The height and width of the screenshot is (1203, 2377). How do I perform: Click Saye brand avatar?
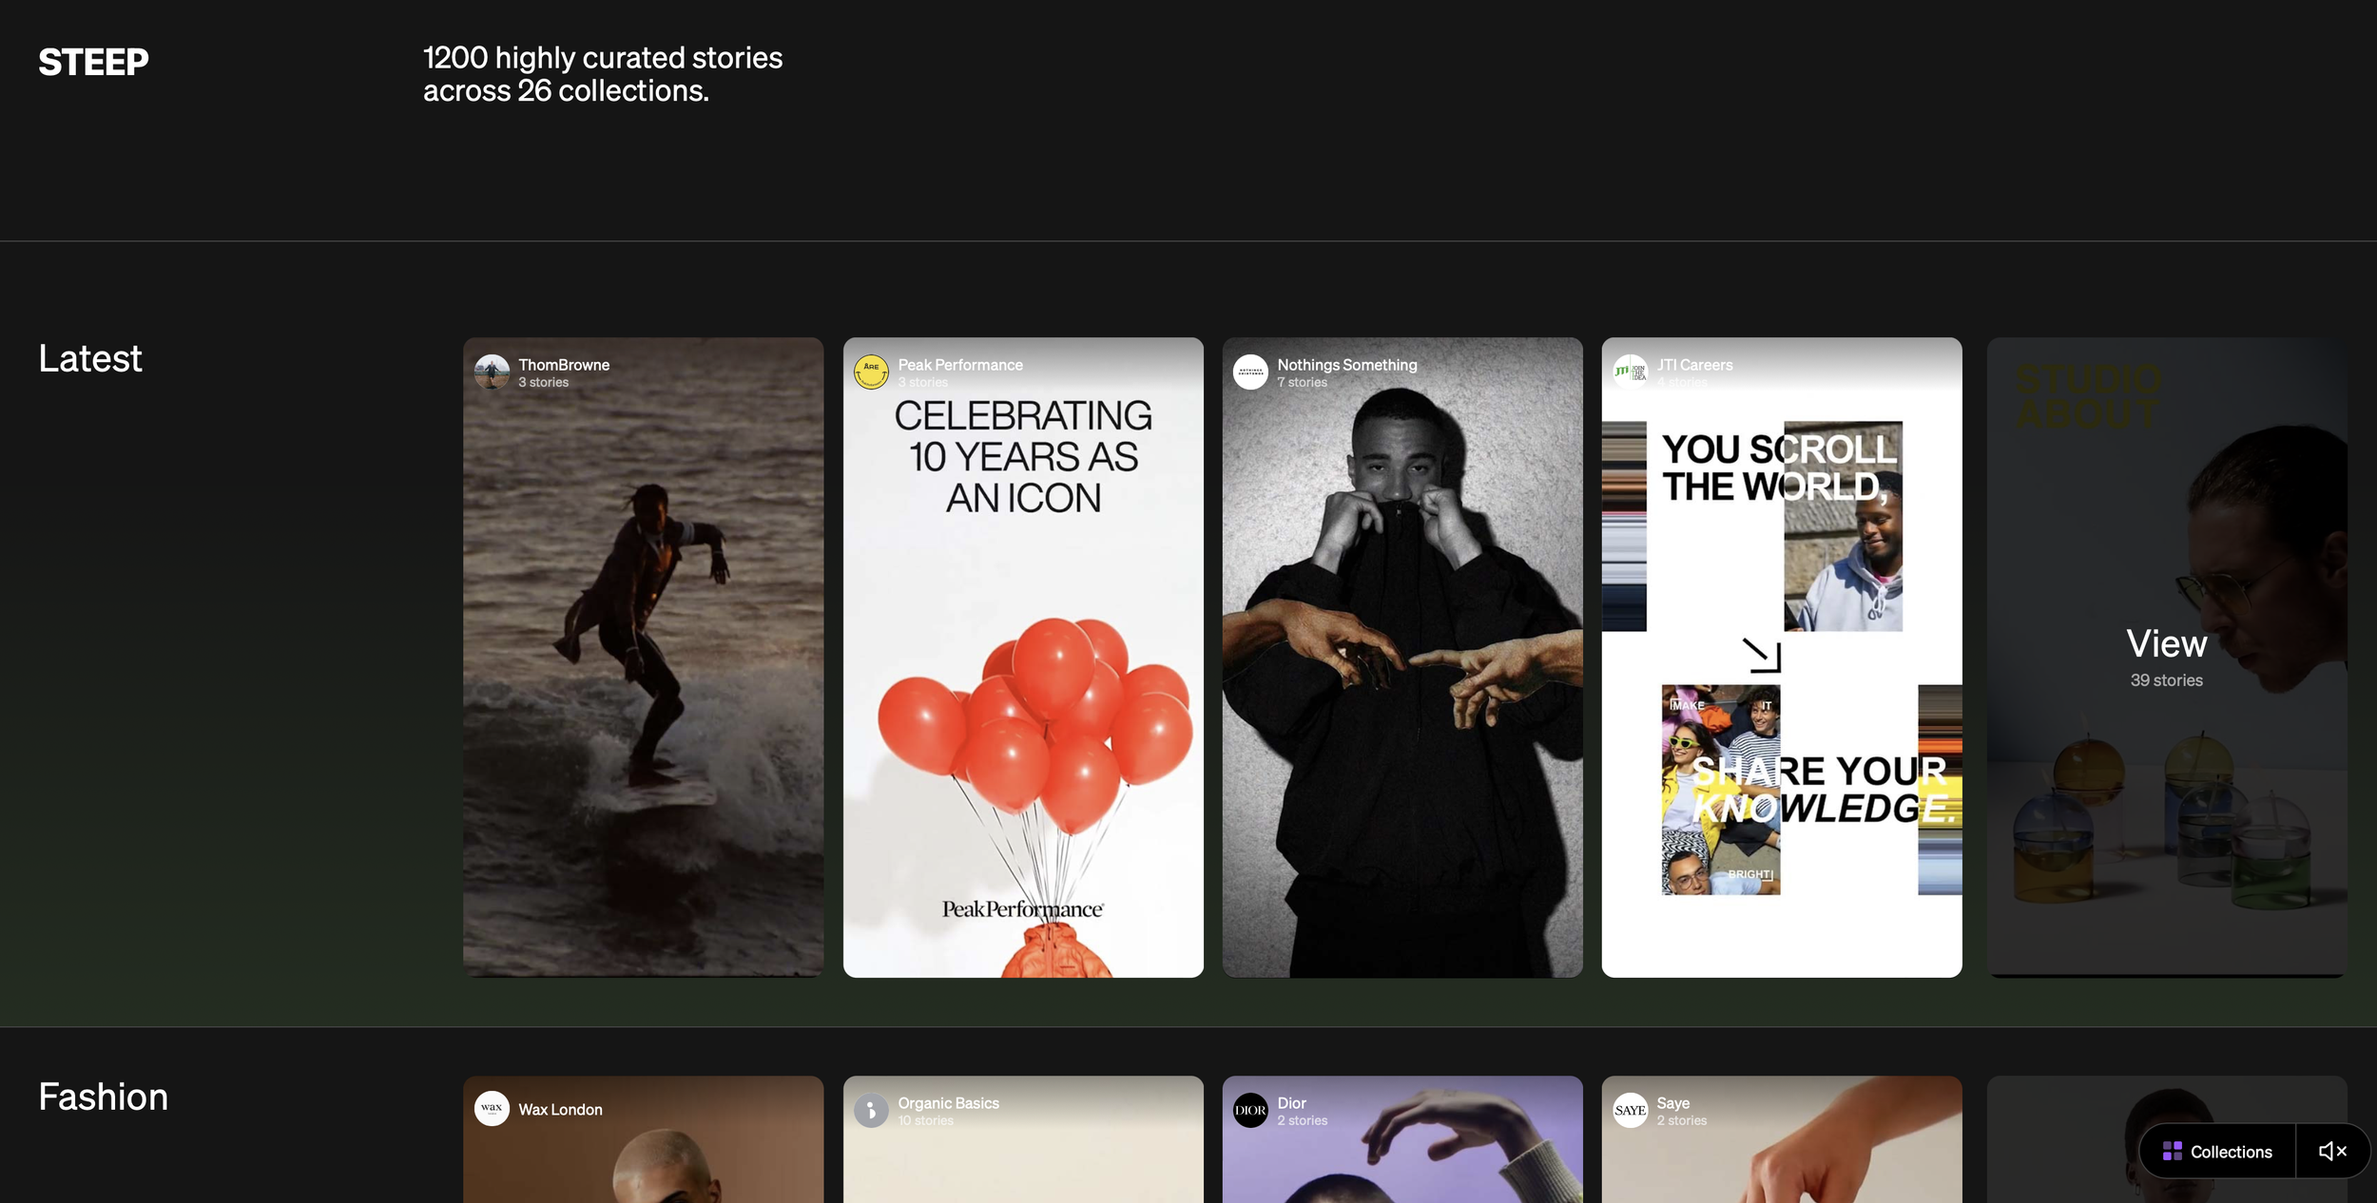(1630, 1110)
